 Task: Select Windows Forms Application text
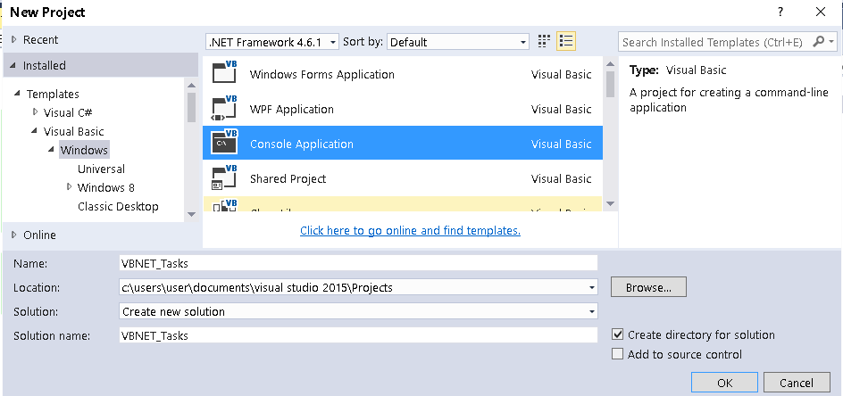coord(322,74)
